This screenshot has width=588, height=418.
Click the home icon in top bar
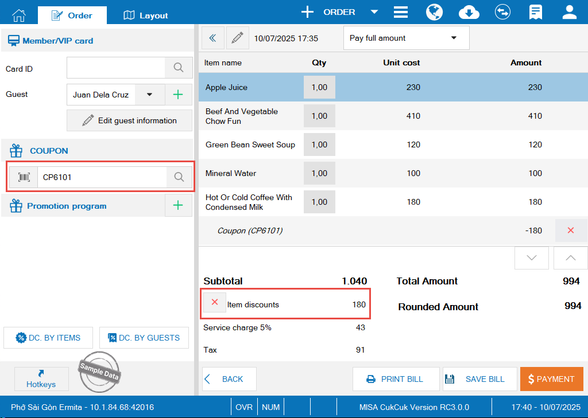(x=19, y=15)
